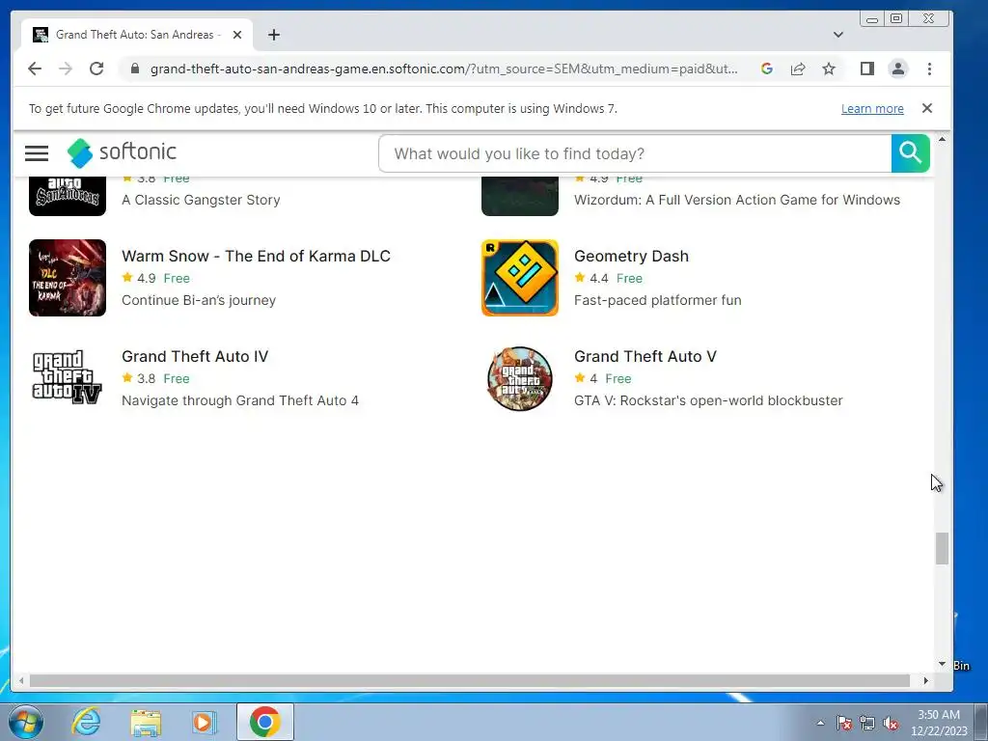Open the File Explorer taskbar icon
988x741 pixels.
pos(146,722)
